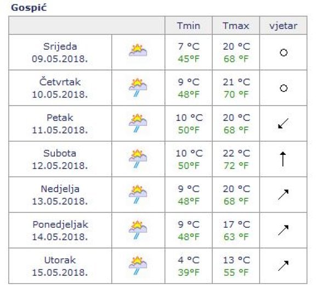The height and width of the screenshot is (289, 329).
Task: Select the vjetar column header
Action: (283, 26)
